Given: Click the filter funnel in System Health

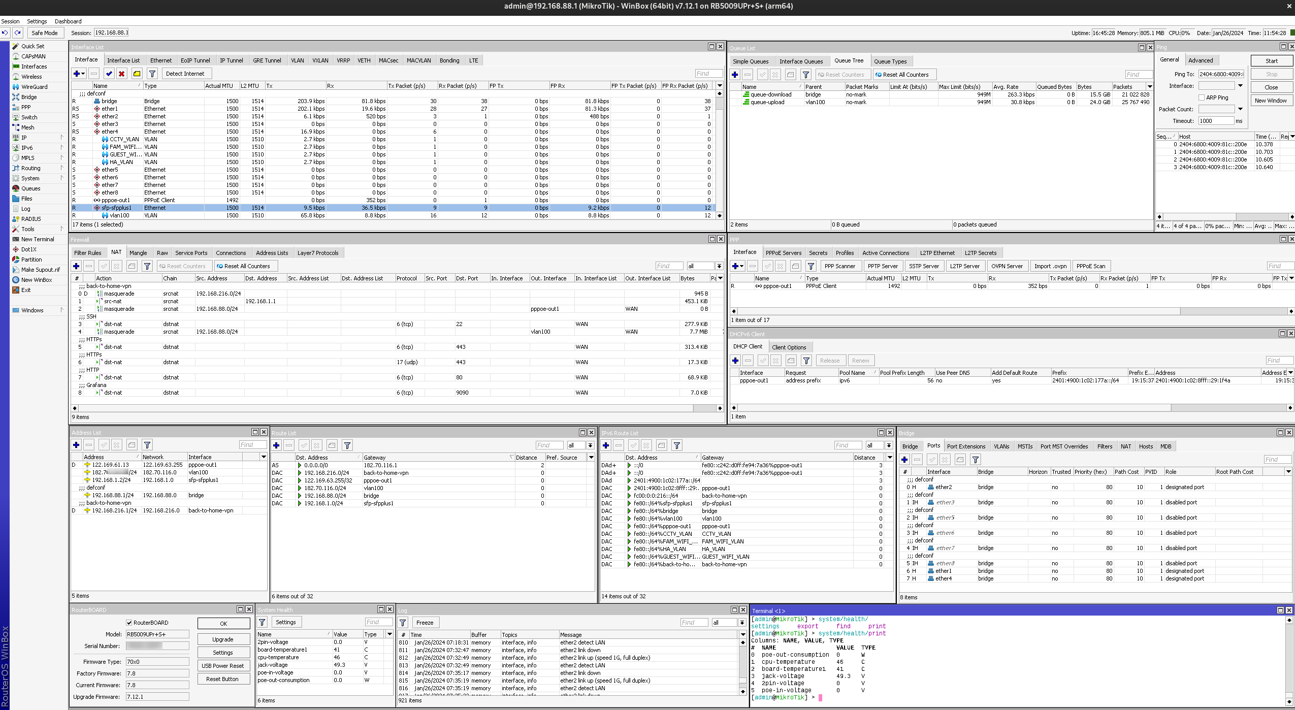Looking at the screenshot, I should coord(262,622).
